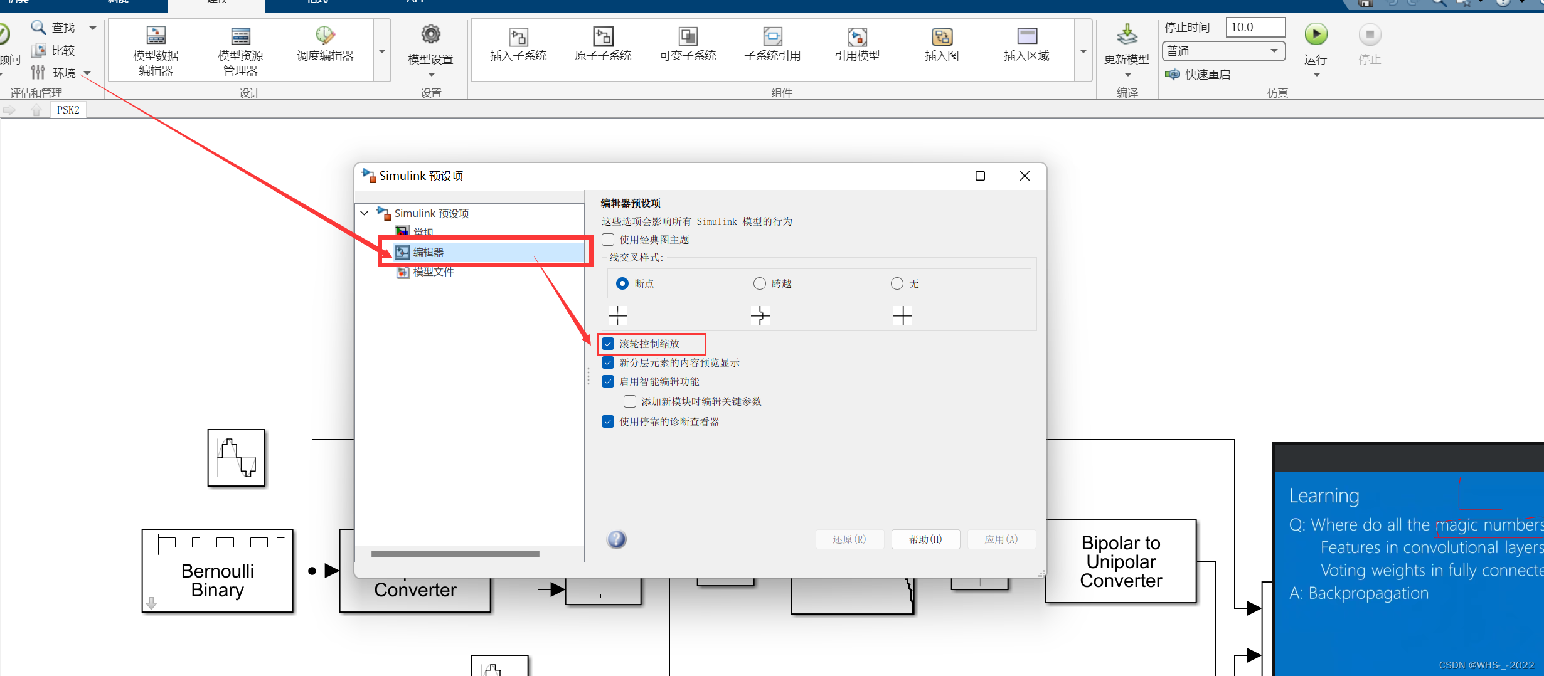Enable 添加新模块时编辑关键参数 checkbox

tap(630, 401)
